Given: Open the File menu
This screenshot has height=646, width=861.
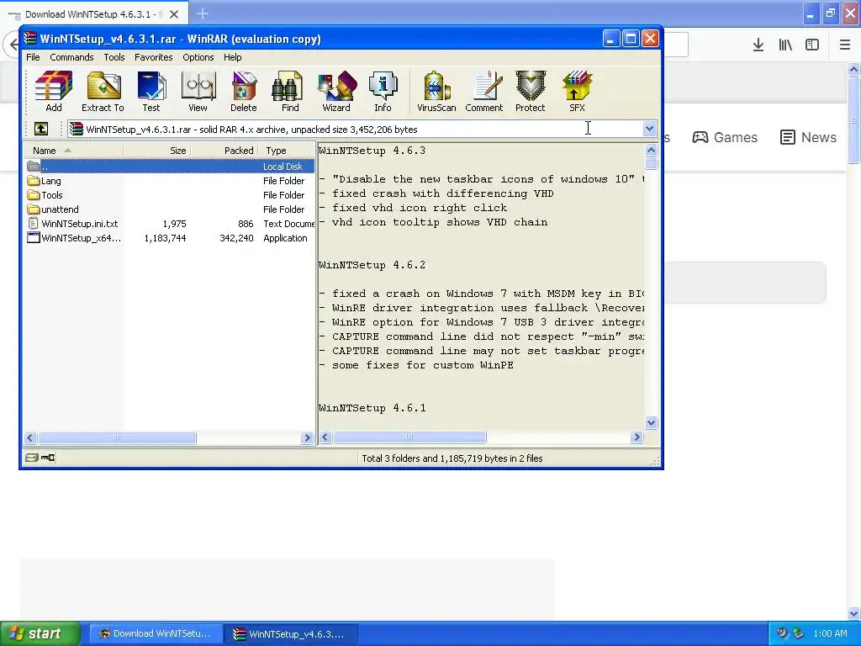Looking at the screenshot, I should click(33, 57).
